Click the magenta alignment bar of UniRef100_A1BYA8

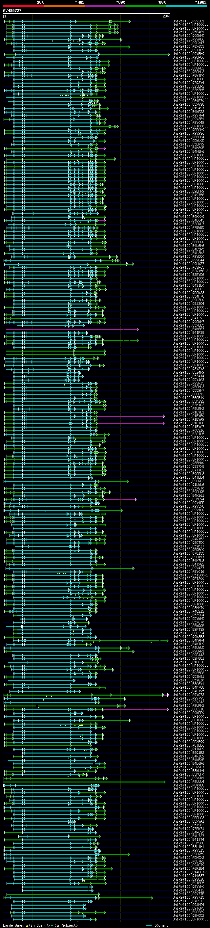click(131, 423)
